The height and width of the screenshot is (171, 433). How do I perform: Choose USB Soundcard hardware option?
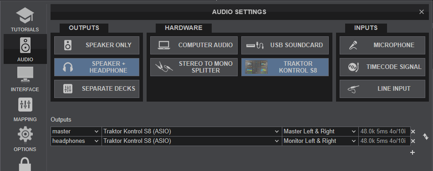[x=285, y=45]
